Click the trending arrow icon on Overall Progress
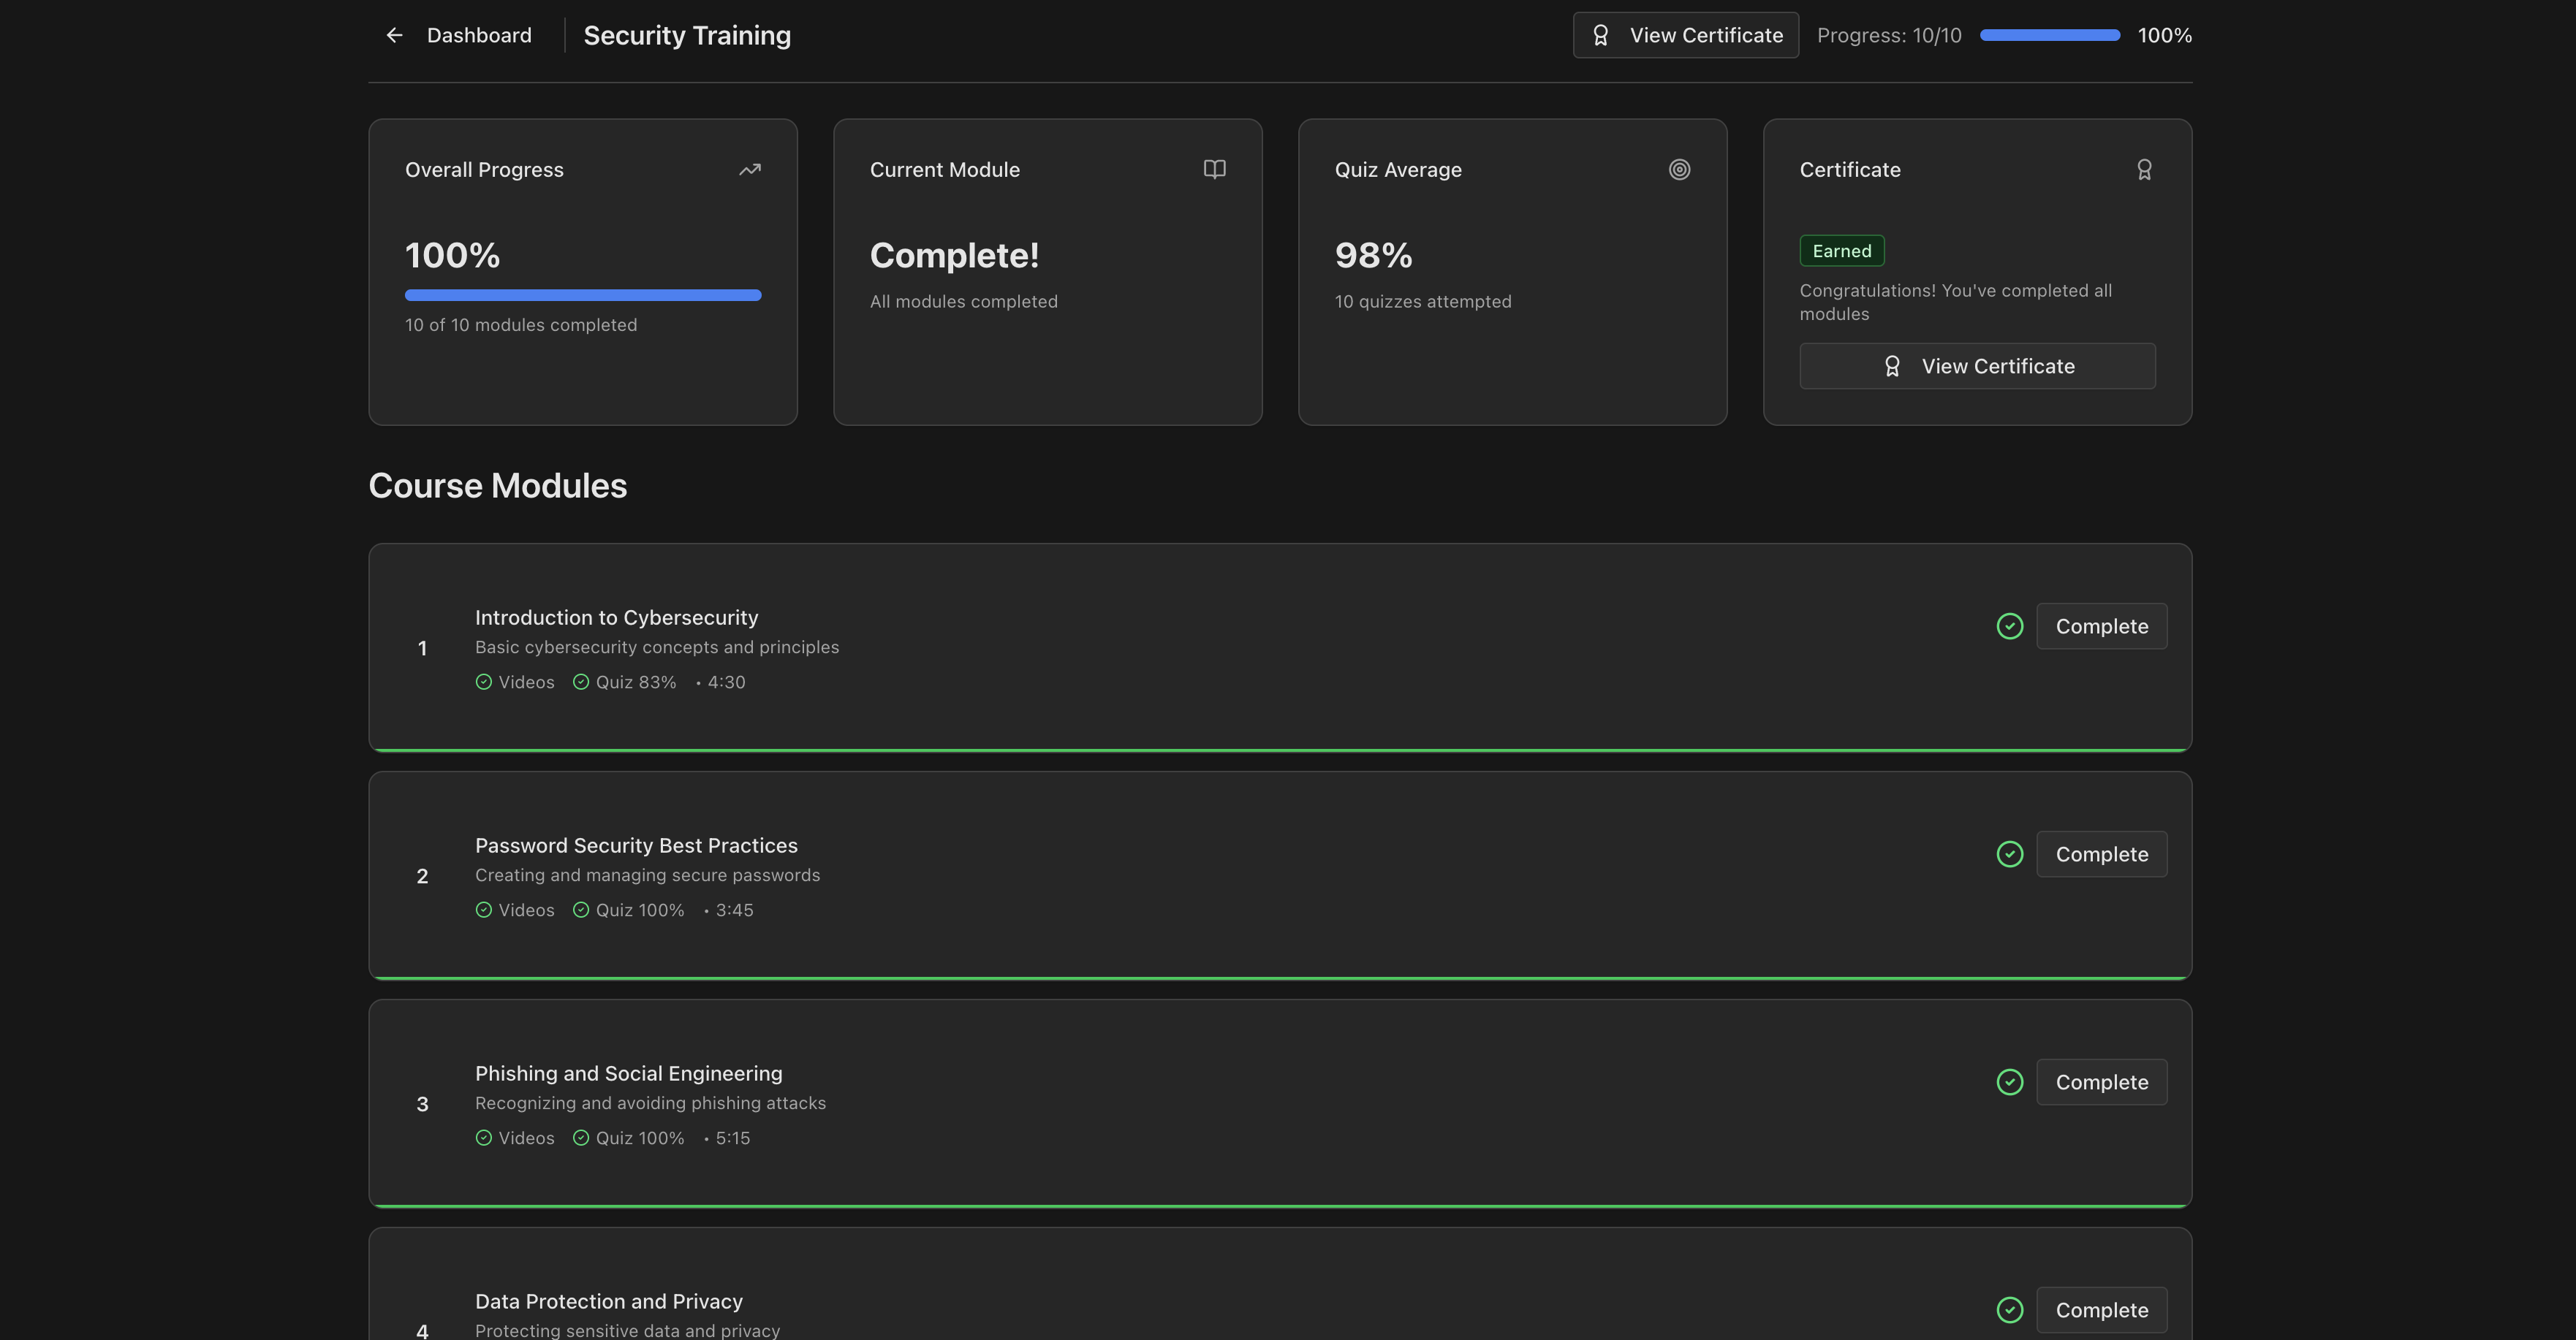This screenshot has width=2576, height=1340. [750, 170]
